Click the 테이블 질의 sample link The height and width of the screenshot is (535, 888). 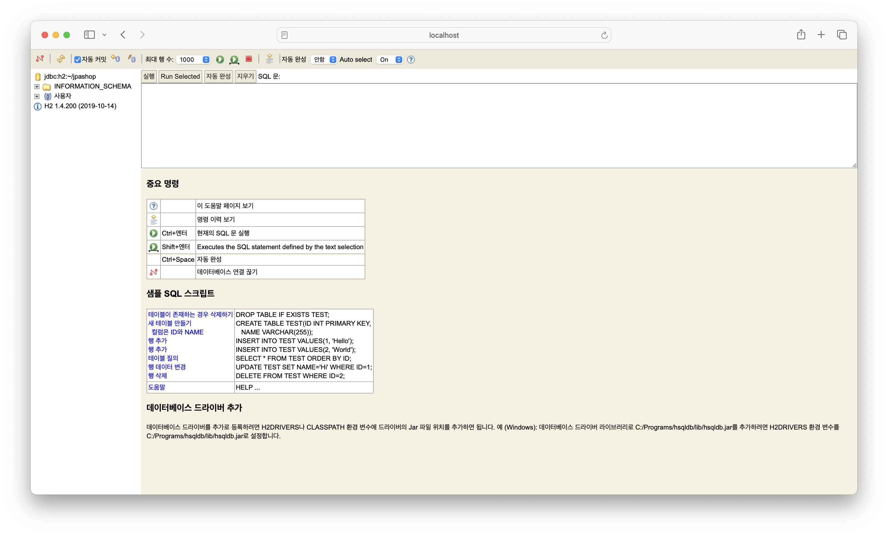pyautogui.click(x=163, y=358)
